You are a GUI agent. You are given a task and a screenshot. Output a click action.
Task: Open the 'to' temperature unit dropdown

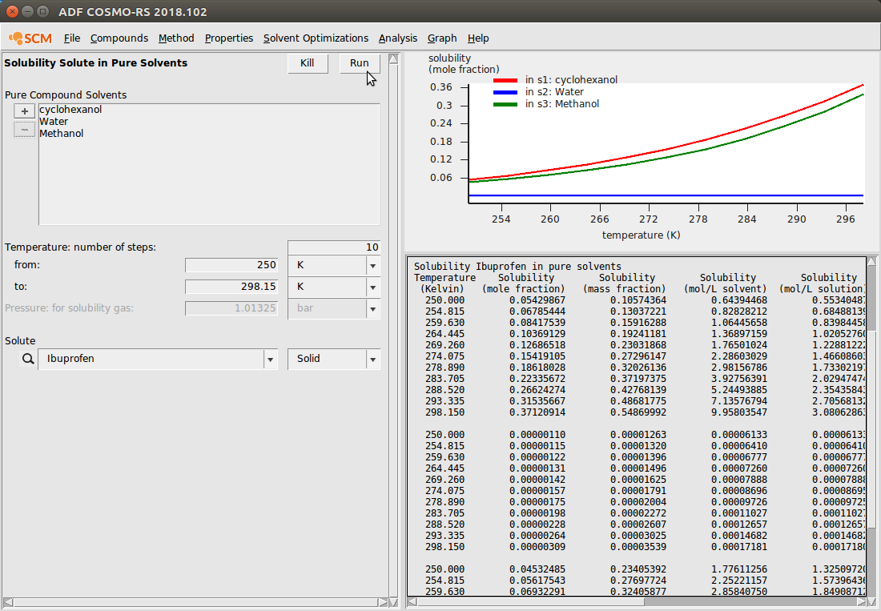coord(334,287)
